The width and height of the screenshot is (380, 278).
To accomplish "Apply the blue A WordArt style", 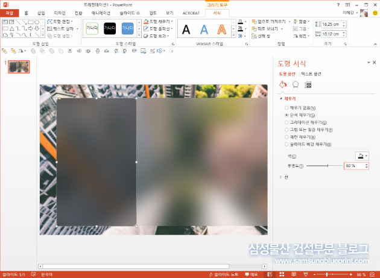I will [x=204, y=30].
